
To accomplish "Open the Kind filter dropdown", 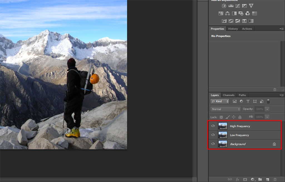I will click(x=220, y=101).
